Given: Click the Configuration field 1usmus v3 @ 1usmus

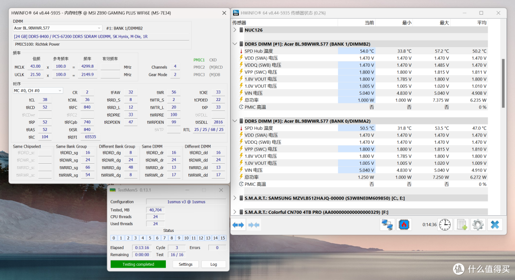Looking at the screenshot, I should (x=186, y=201).
